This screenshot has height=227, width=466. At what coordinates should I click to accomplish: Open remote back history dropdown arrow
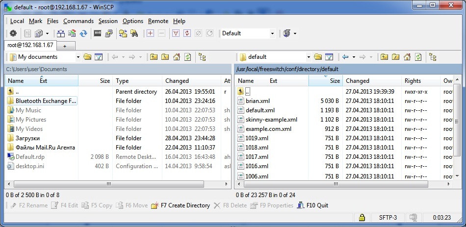click(354, 57)
